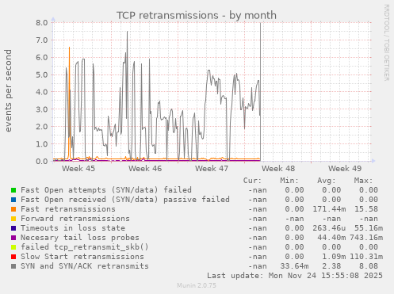This screenshot has width=394, height=294.
Task: Click the '2.0' y-axis value
Action: (42, 127)
